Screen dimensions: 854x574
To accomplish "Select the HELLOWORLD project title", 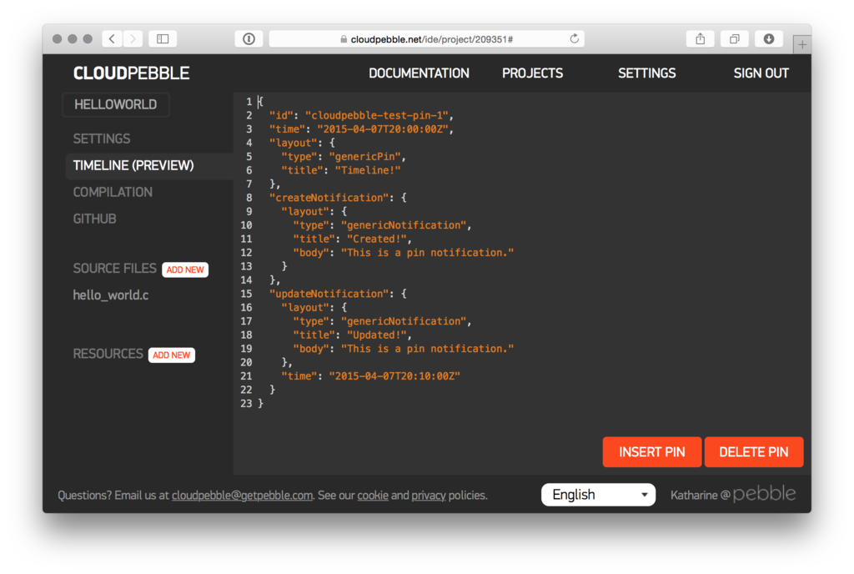I will pos(115,104).
